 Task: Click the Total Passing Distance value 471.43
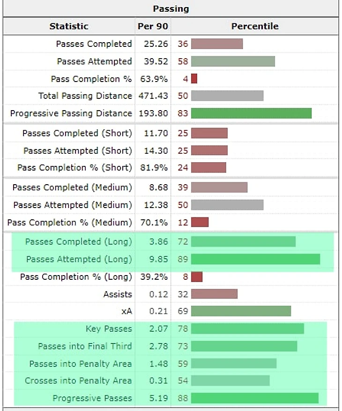153,96
